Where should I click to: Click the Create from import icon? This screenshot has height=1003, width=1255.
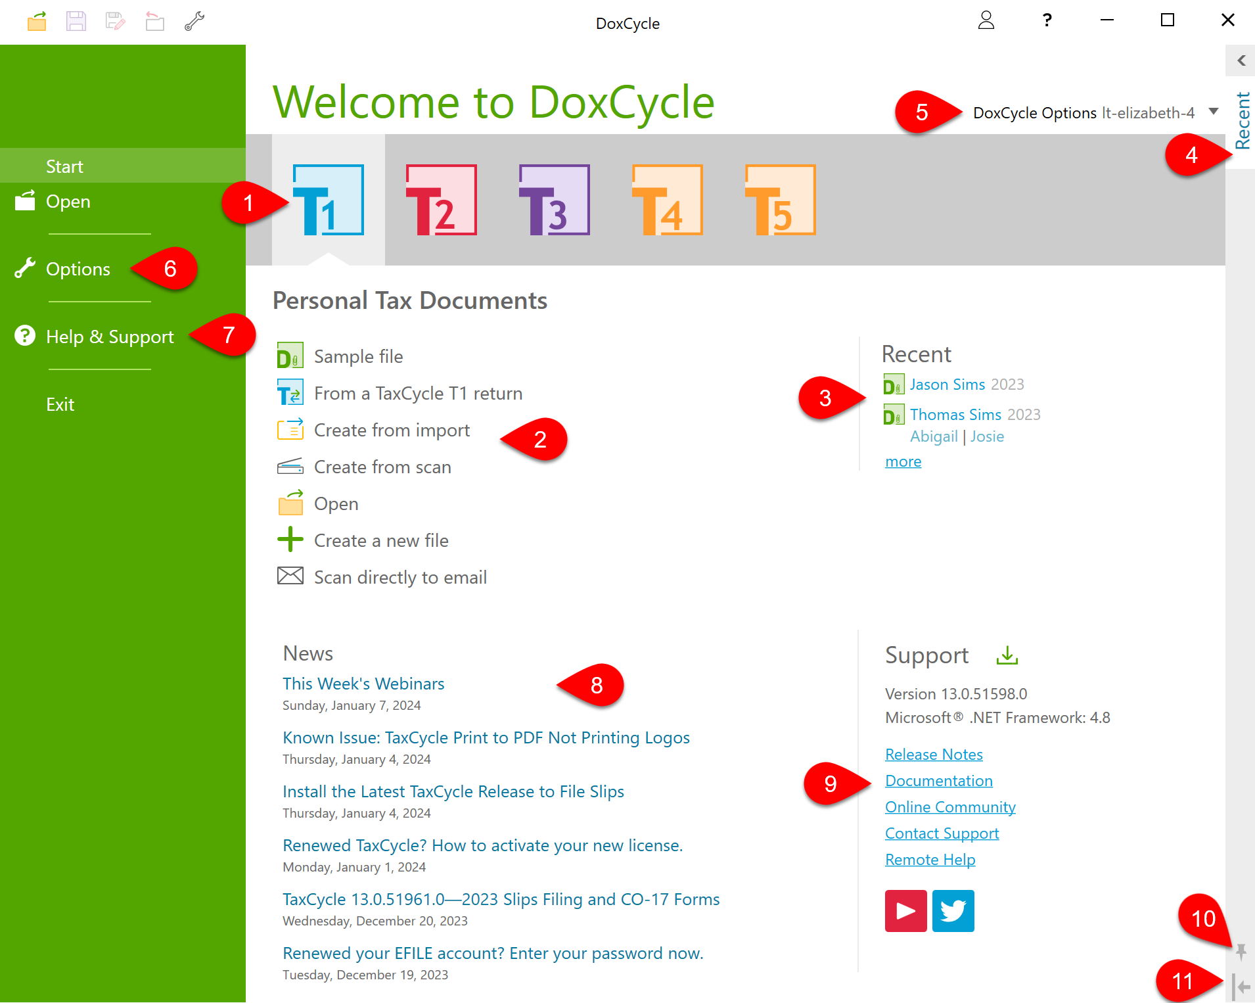tap(290, 429)
